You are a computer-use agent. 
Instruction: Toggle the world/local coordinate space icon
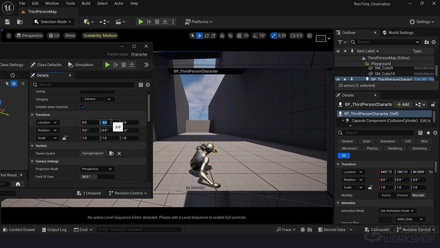click(222, 36)
